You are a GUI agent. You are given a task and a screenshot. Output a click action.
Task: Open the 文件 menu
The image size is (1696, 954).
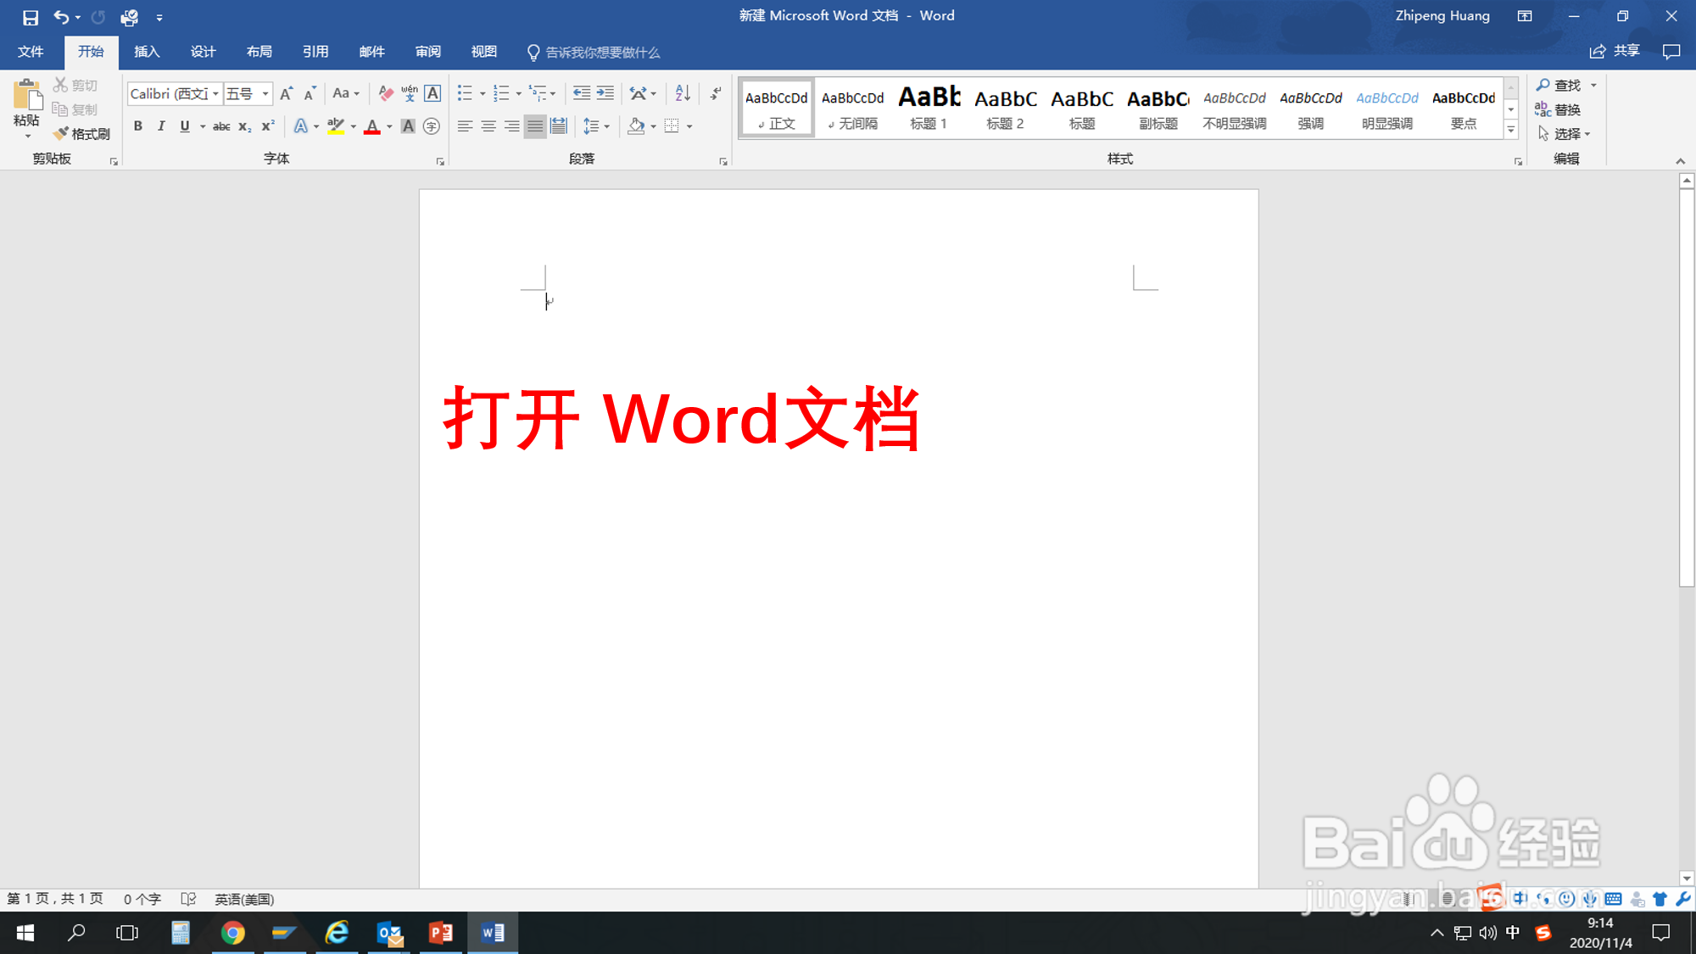(x=31, y=52)
